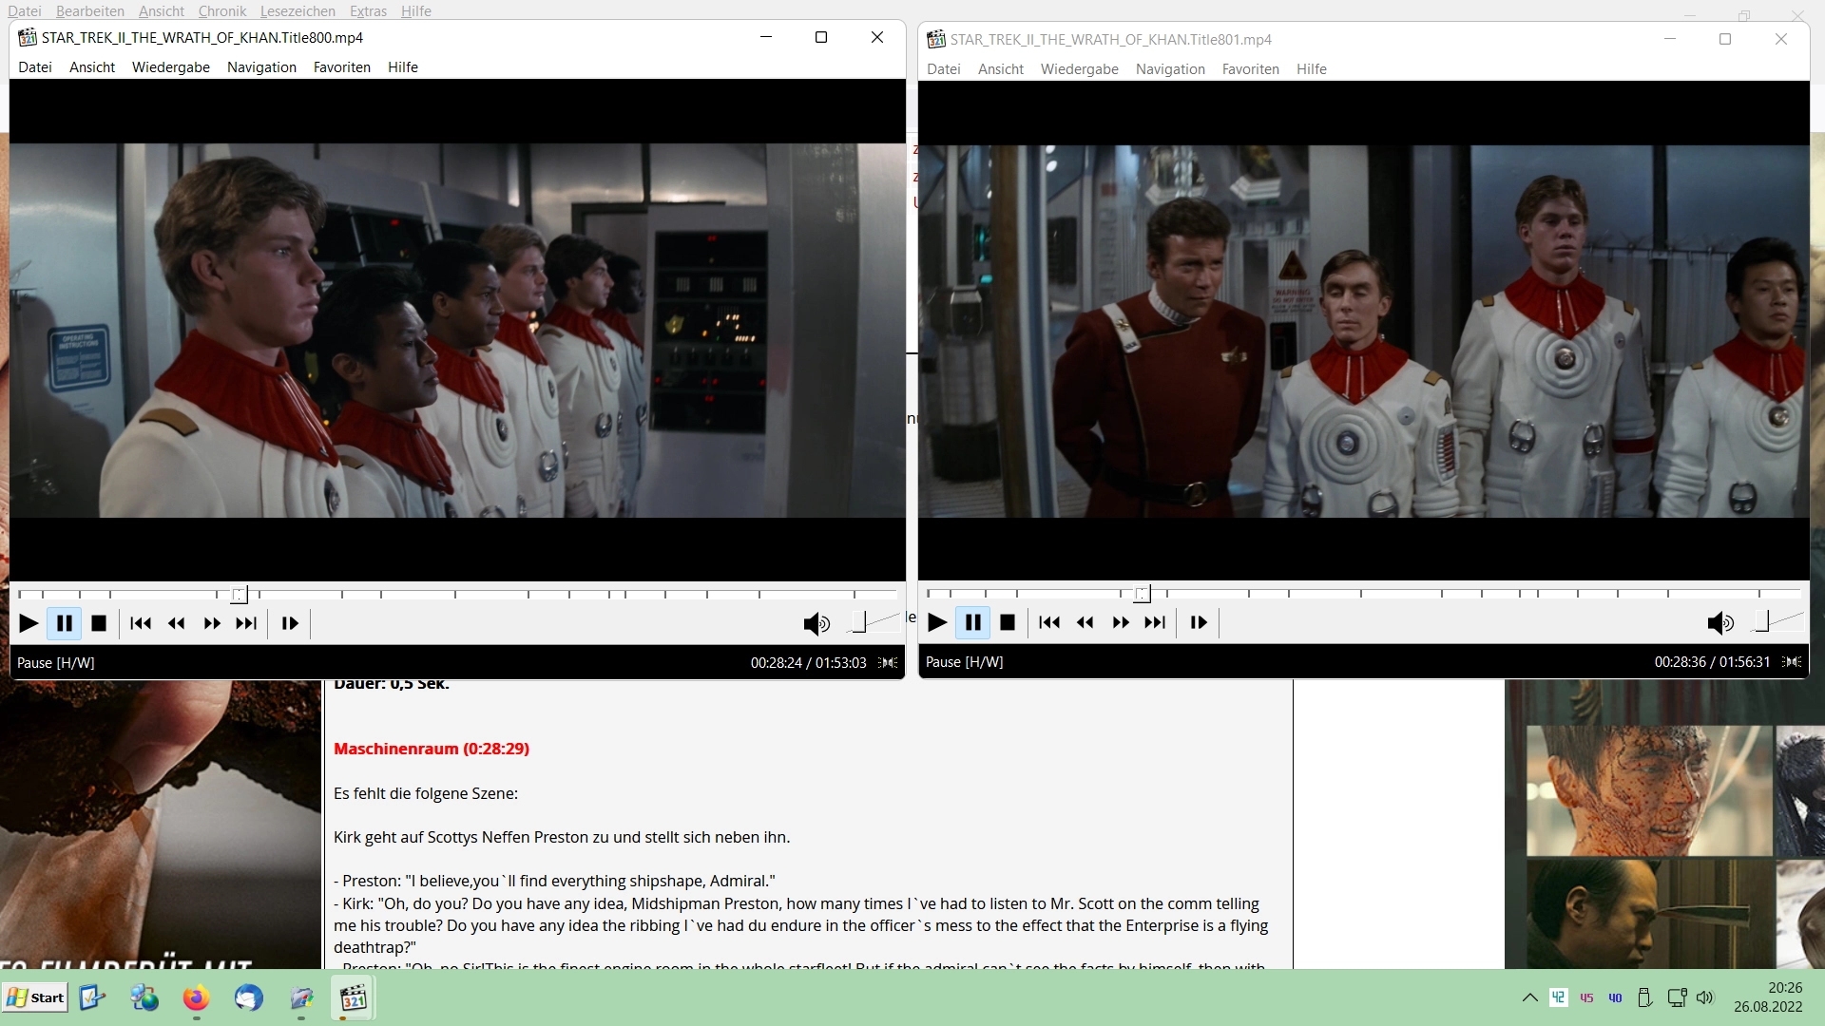Viewport: 1825px width, 1026px height.
Task: Open Extras menu in Firefox window
Action: (x=368, y=11)
